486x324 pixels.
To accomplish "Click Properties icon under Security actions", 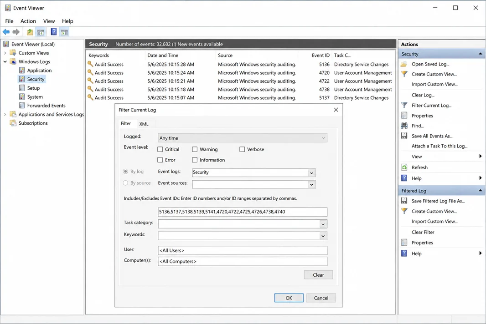I will tap(404, 116).
